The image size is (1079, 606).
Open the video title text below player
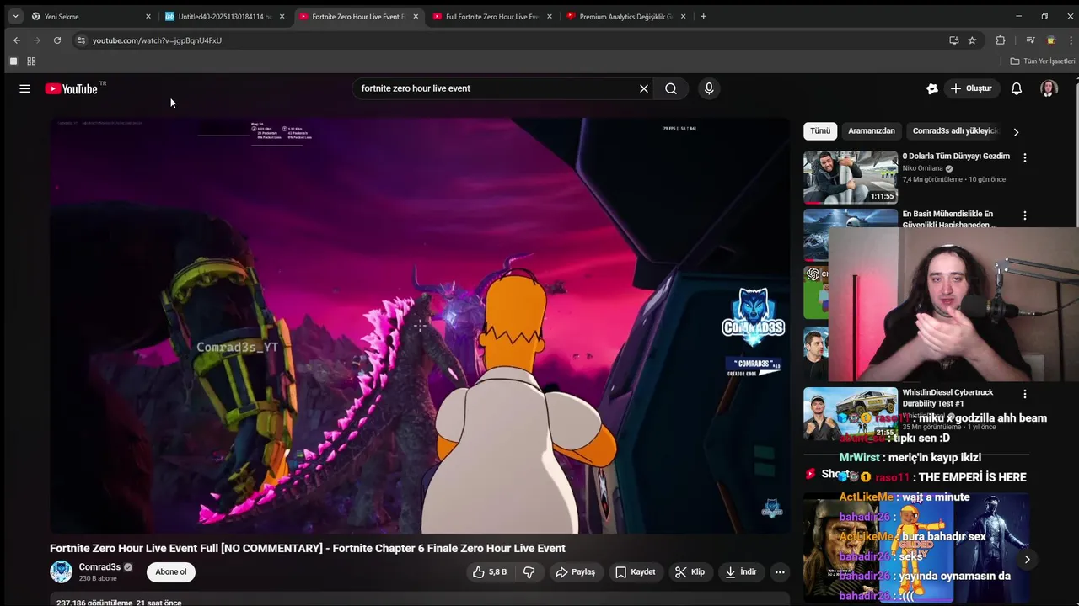(x=308, y=548)
